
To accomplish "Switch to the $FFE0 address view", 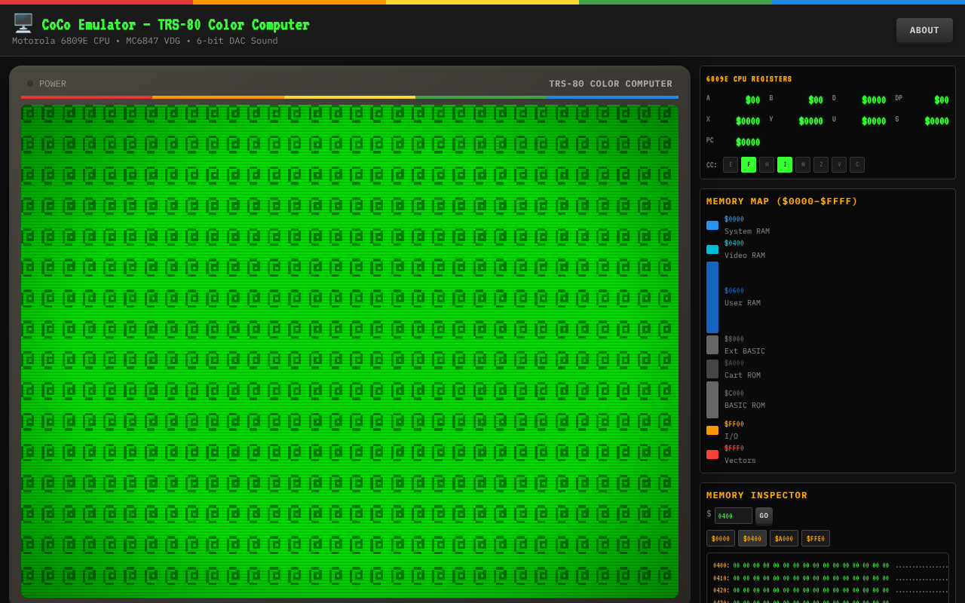I will point(816,538).
